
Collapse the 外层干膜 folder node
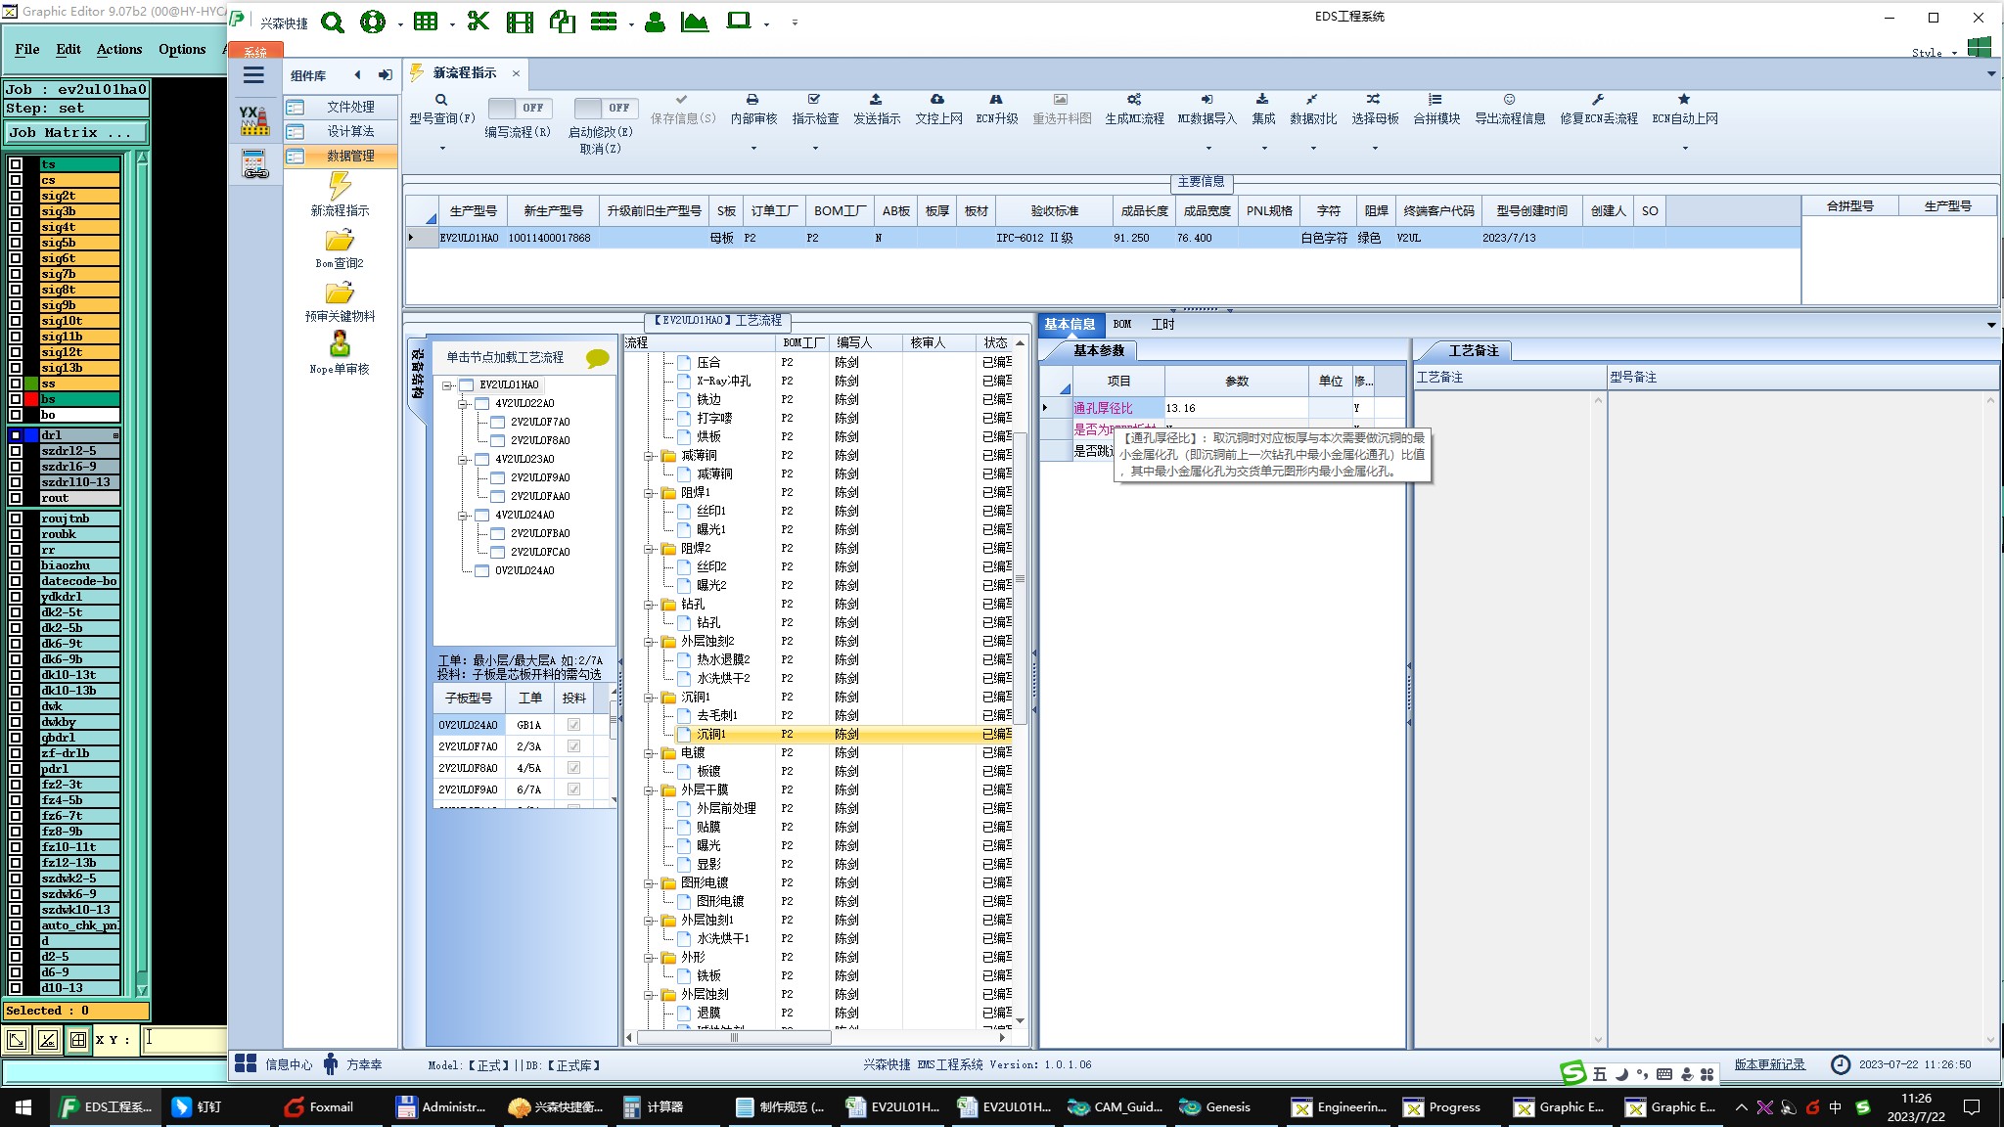pos(649,790)
